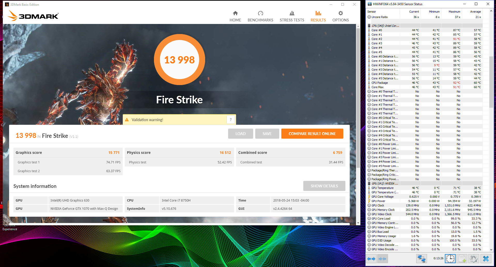
Task: Click the validation warning help question mark
Action: coord(231,120)
